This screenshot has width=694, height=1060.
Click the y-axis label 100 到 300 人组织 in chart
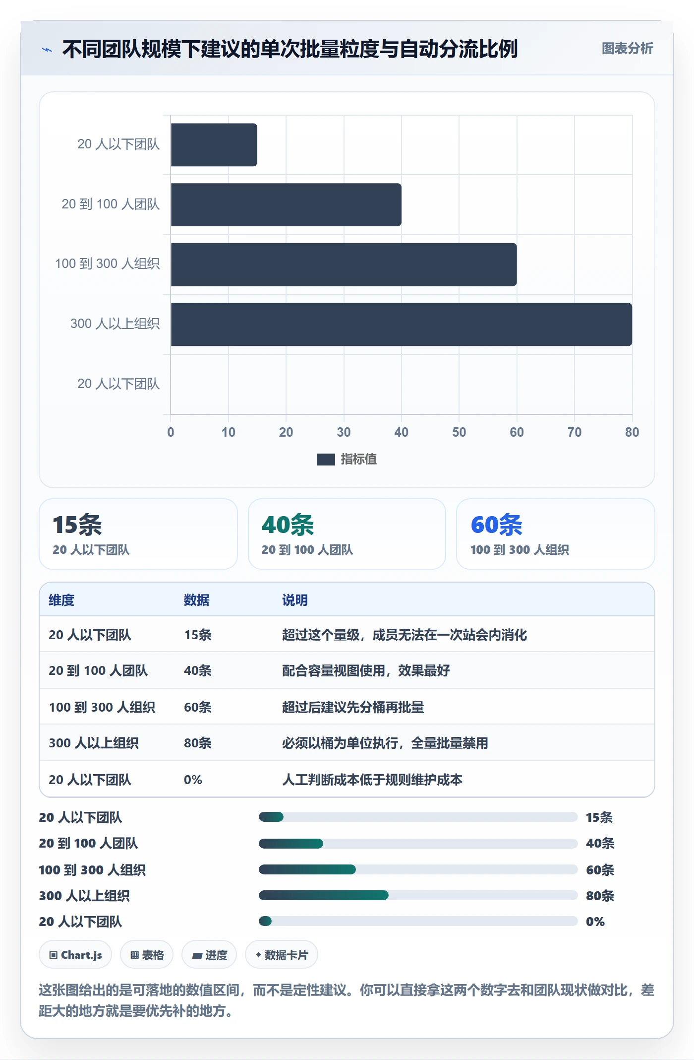tap(108, 264)
